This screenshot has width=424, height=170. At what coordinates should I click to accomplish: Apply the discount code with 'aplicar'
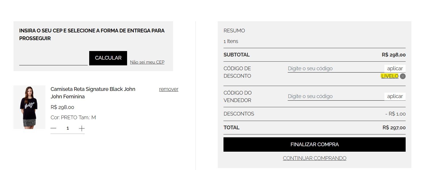[x=395, y=69]
